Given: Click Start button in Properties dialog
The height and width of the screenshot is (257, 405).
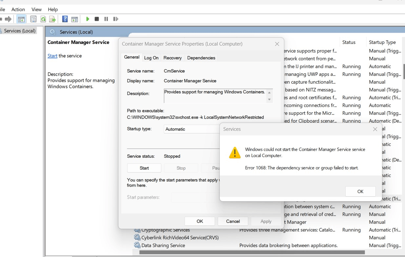Looking at the screenshot, I should pyautogui.click(x=144, y=168).
